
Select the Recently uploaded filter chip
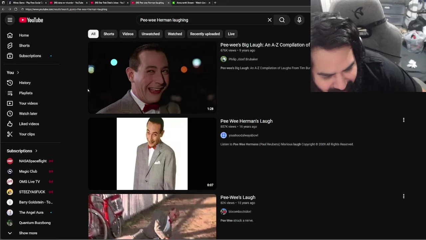point(205,34)
